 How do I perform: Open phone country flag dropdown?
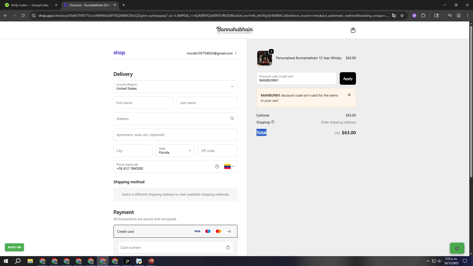click(229, 167)
